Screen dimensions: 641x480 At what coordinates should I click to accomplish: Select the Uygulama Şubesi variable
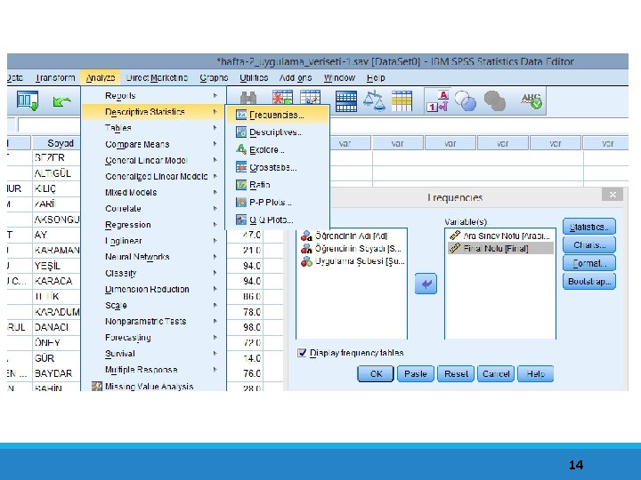(353, 261)
